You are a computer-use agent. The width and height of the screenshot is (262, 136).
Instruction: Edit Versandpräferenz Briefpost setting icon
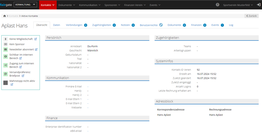point(23,75)
